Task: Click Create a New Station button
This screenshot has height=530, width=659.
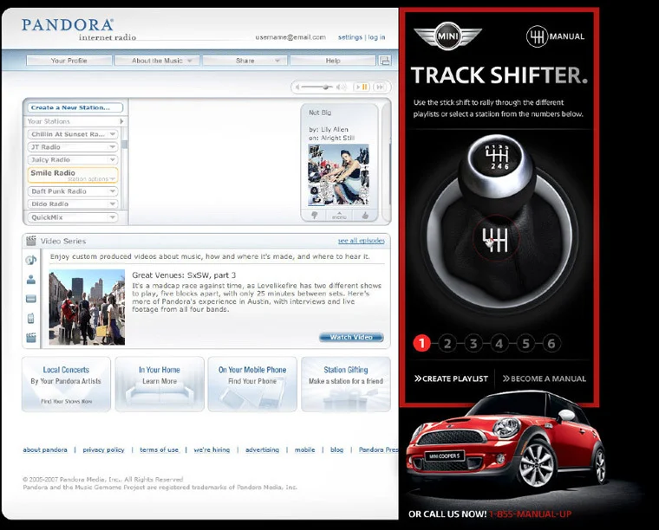Action: pyautogui.click(x=75, y=107)
